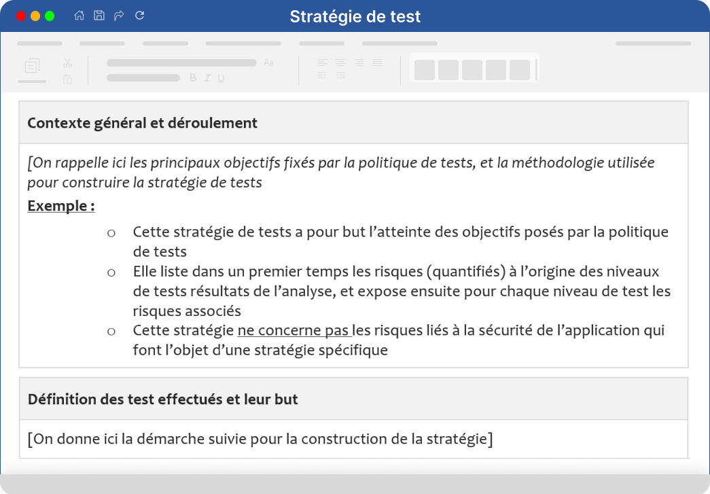This screenshot has height=494, width=710.
Task: Select the first style thumbnail box
Action: [x=425, y=70]
